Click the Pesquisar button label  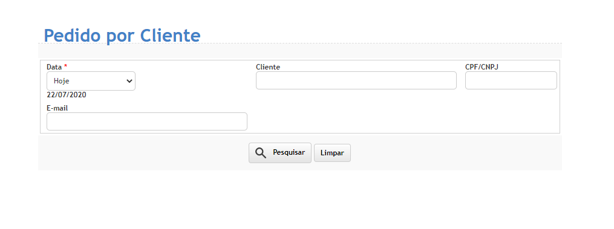coord(289,152)
